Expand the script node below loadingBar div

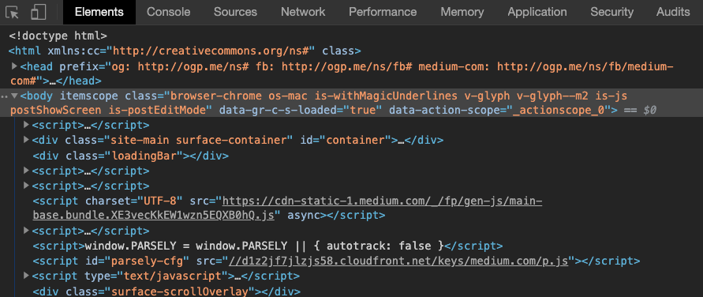coord(27,171)
